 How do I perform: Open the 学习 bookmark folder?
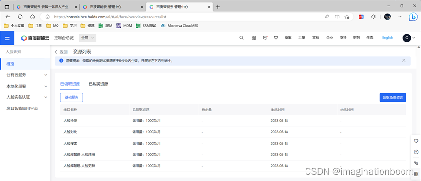[x=70, y=26]
